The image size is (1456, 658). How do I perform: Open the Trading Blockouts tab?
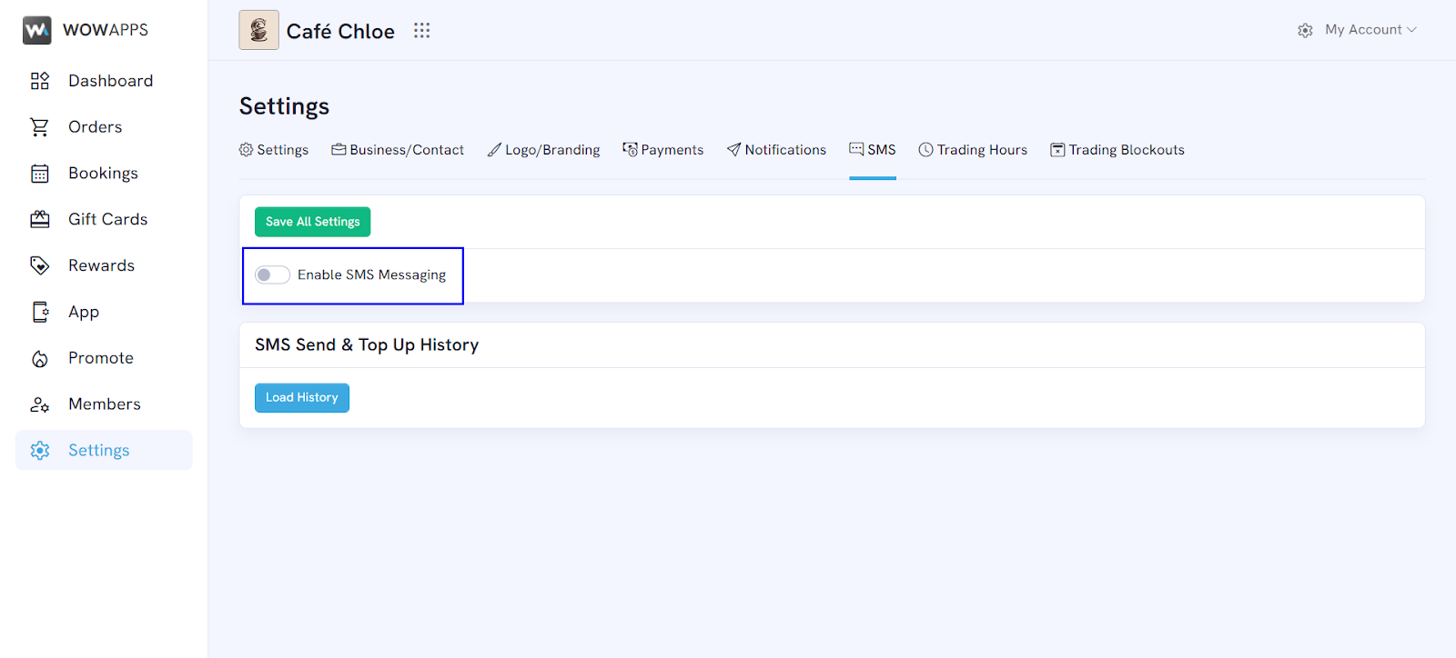[1117, 150]
